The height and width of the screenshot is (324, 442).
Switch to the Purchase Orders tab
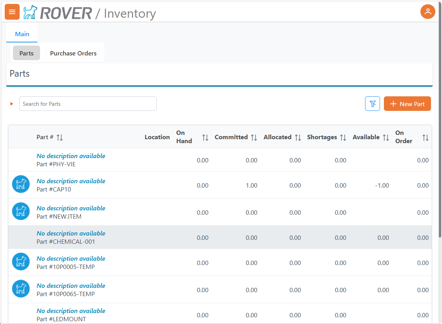pos(73,53)
